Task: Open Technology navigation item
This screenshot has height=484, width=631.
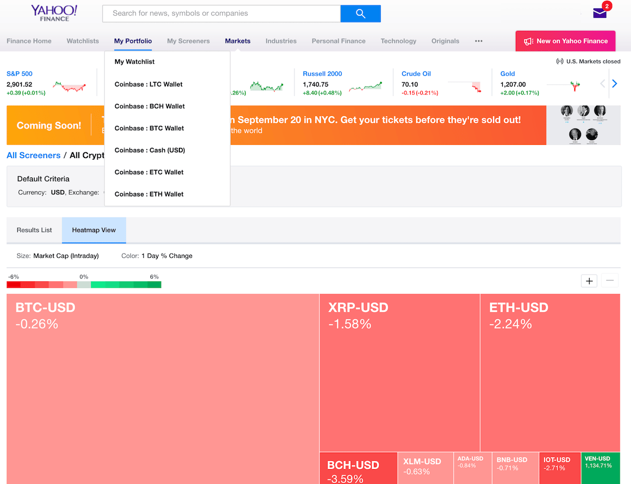Action: [x=399, y=41]
